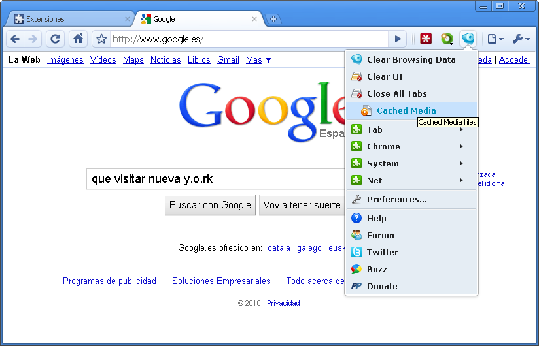Open Cached Media menu item
This screenshot has width=539, height=346.
(411, 110)
